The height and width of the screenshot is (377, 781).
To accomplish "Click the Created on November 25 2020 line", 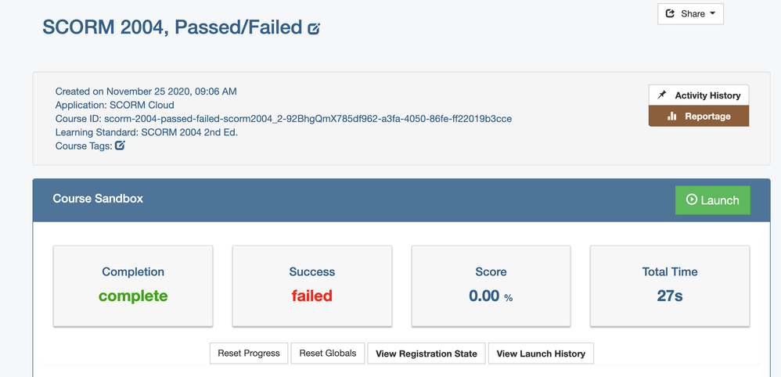I will coord(146,92).
